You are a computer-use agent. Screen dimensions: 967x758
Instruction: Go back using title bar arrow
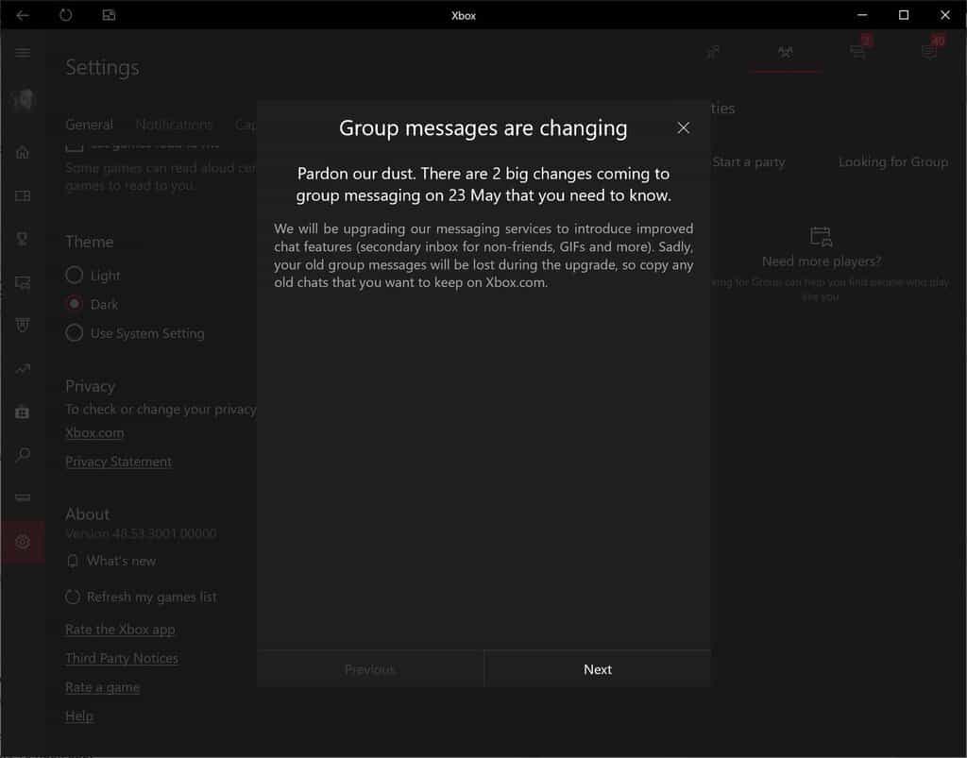click(23, 15)
